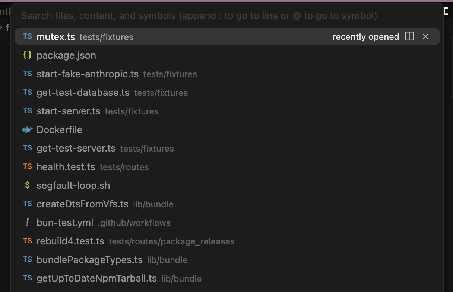This screenshot has height=292, width=453.
Task: Click the Docker whale icon beside Dockerfile
Action: pos(27,130)
